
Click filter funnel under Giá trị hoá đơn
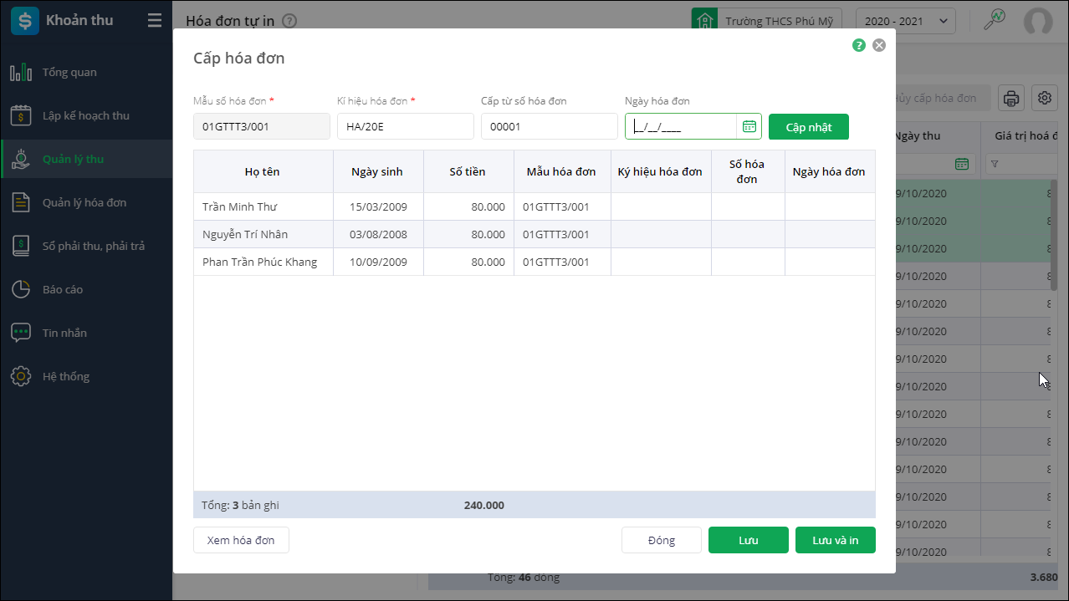(995, 164)
